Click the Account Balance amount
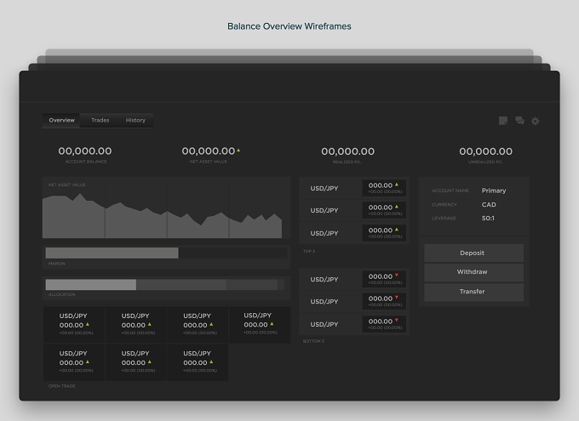The width and height of the screenshot is (579, 421). click(x=85, y=151)
